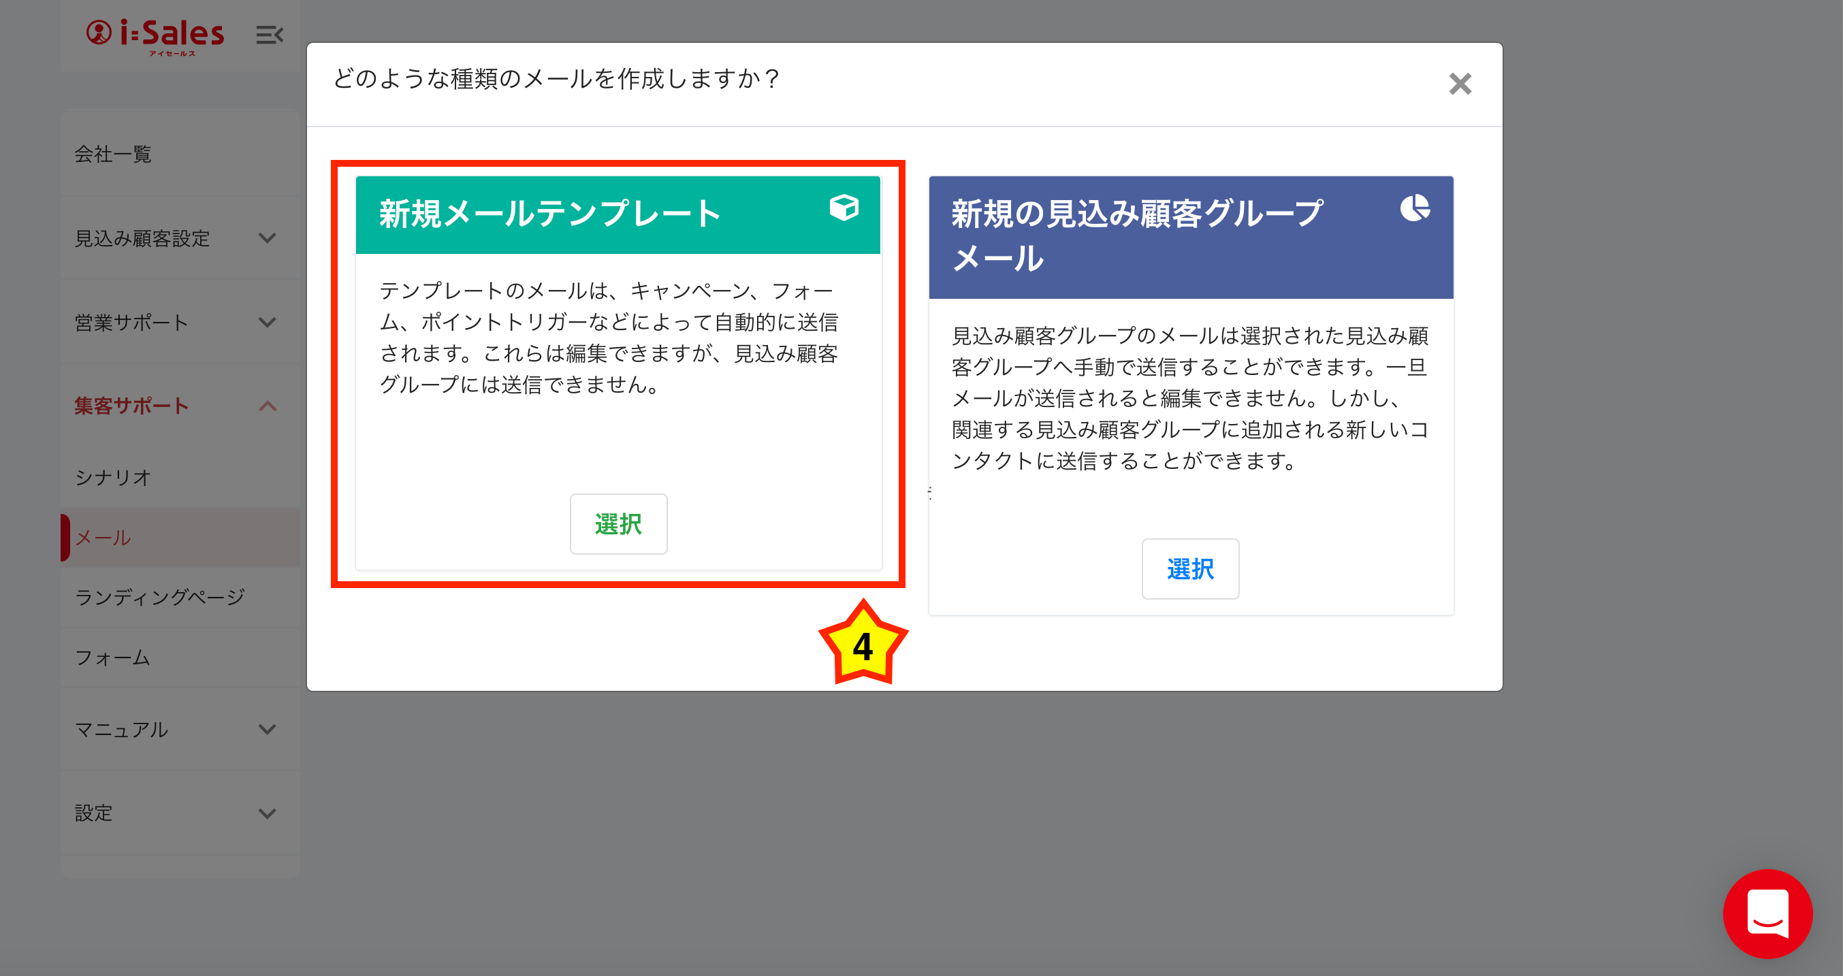Select 見込み顧客グループメール with blue 選択 button
The width and height of the screenshot is (1843, 976).
(x=1190, y=569)
